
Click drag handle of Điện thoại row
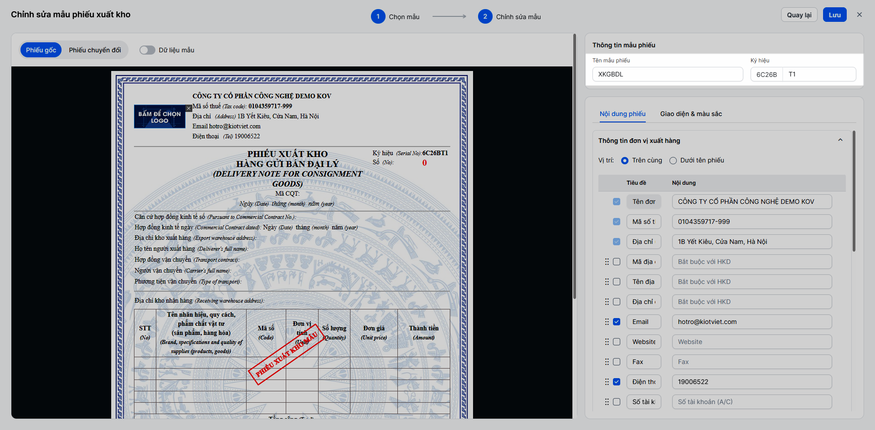click(x=607, y=382)
